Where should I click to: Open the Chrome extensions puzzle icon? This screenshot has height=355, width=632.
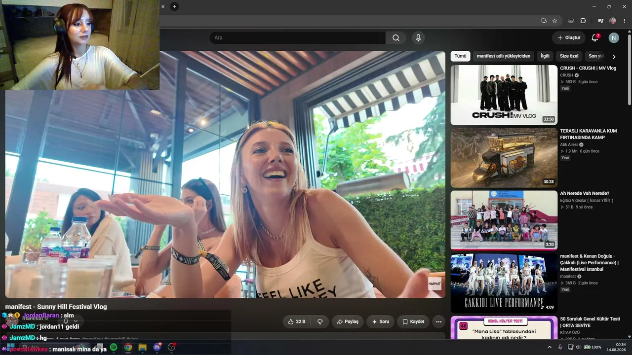point(583,21)
